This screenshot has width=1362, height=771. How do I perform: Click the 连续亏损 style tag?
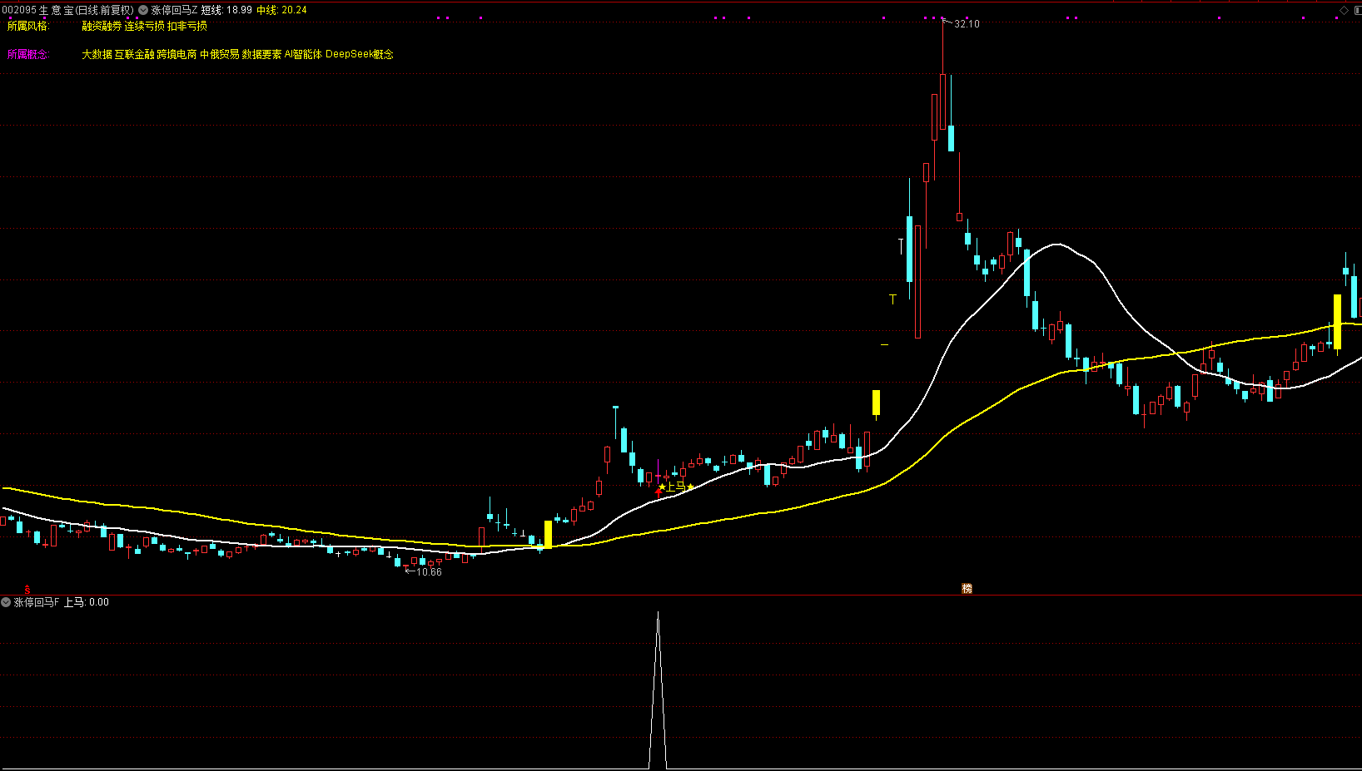[x=145, y=27]
